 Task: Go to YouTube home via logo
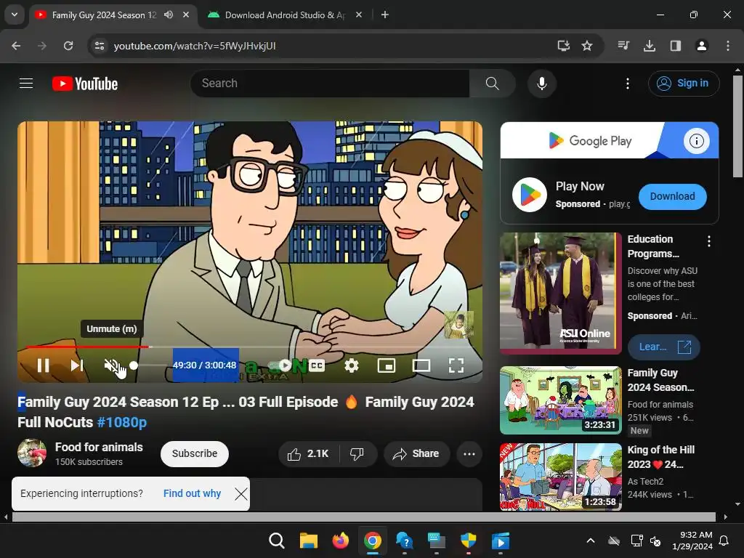(x=85, y=84)
